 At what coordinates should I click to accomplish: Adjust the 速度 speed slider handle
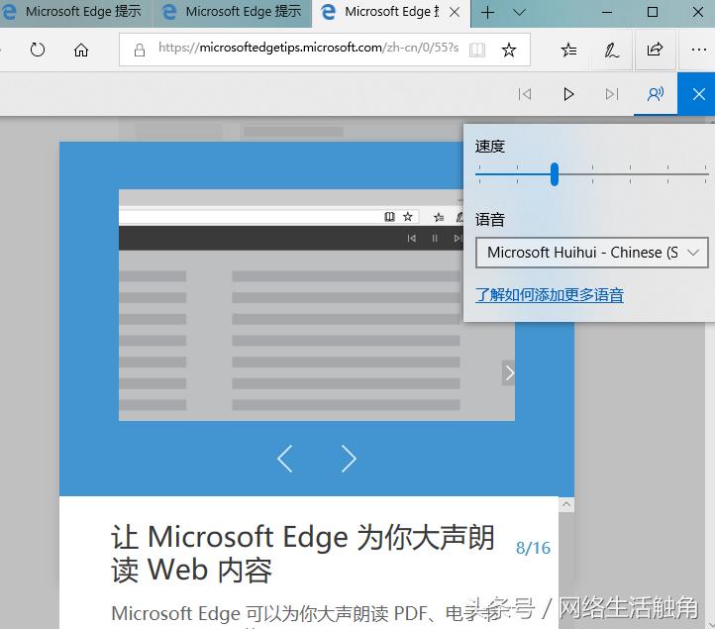pyautogui.click(x=555, y=174)
